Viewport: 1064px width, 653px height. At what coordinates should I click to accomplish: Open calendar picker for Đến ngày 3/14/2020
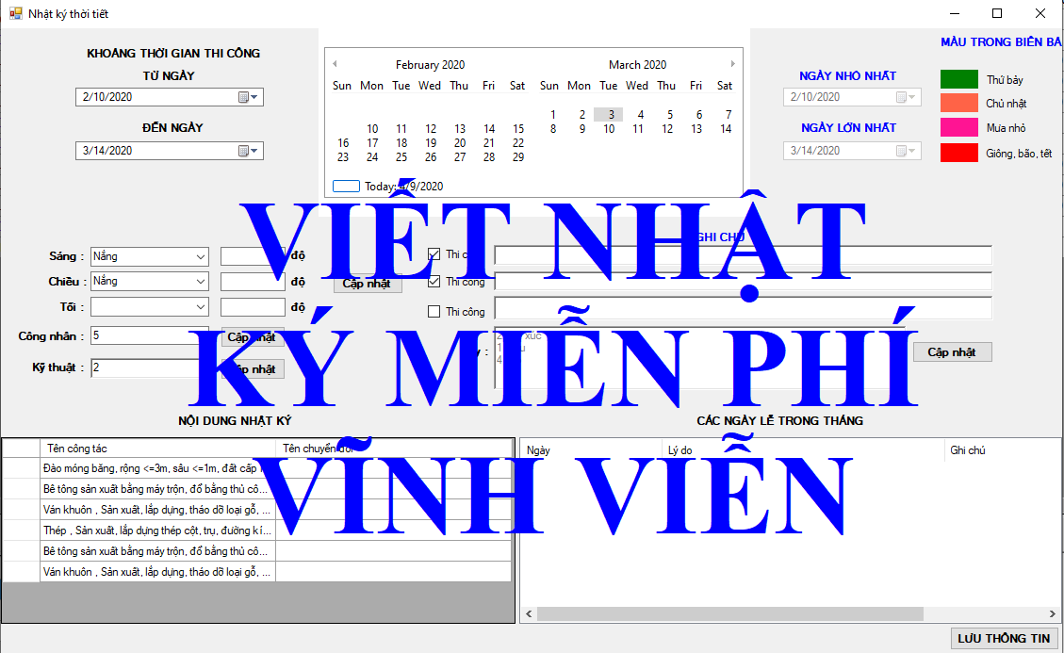(248, 151)
